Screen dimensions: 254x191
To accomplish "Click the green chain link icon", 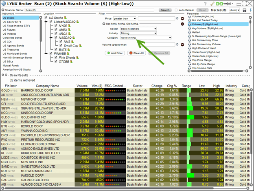I will 219,4.
